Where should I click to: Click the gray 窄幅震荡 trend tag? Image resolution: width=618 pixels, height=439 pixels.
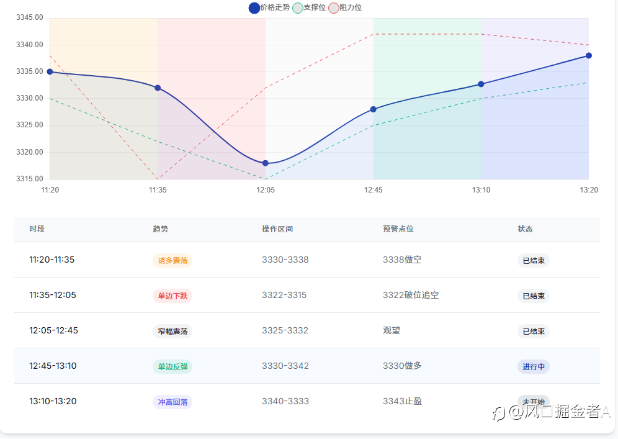coord(172,332)
